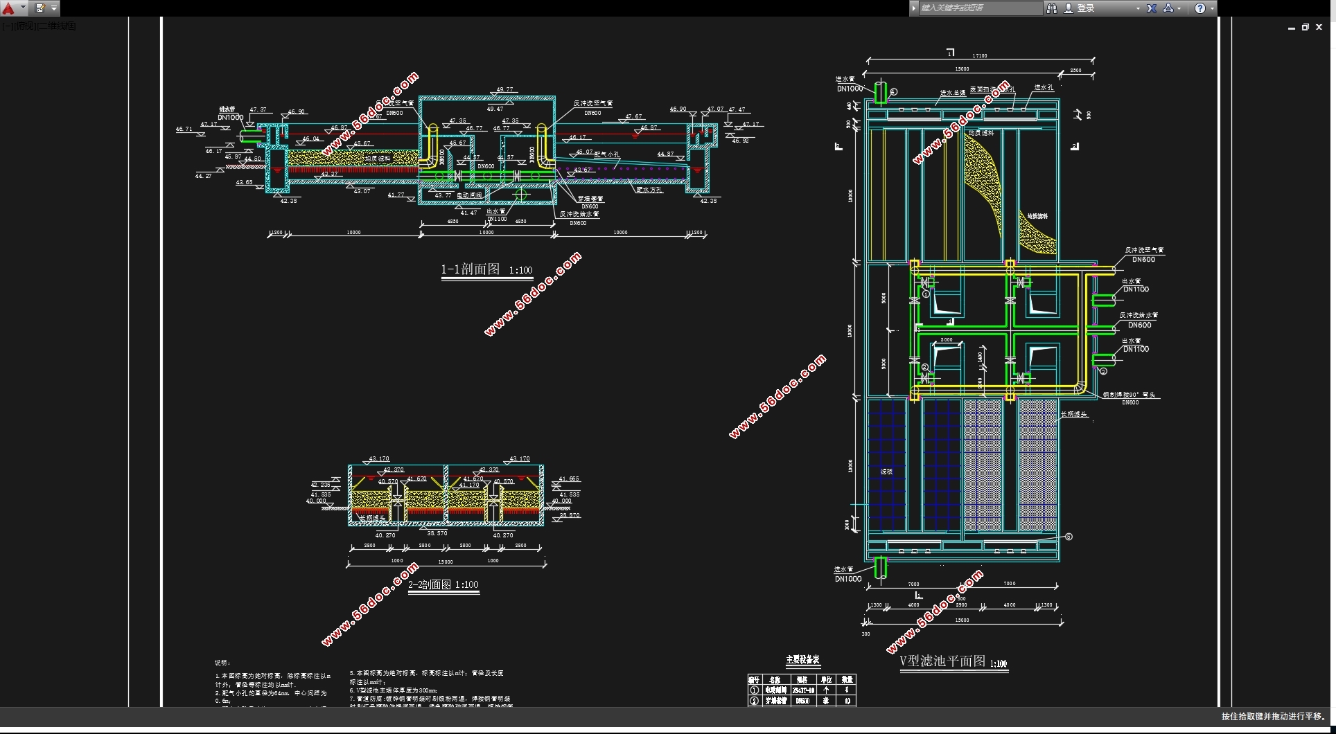This screenshot has width=1336, height=734.
Task: Click the [-] viewport controls label
Action: (x=6, y=26)
